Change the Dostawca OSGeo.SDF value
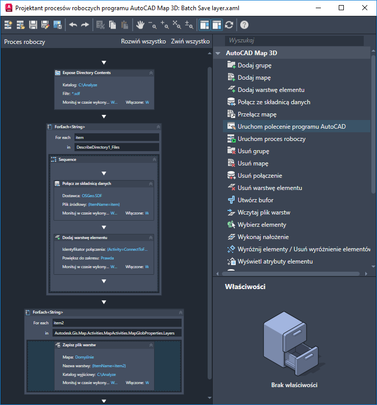This screenshot has height=405, width=377. [92, 196]
